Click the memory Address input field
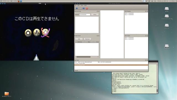177x100 pixels. 85,15
